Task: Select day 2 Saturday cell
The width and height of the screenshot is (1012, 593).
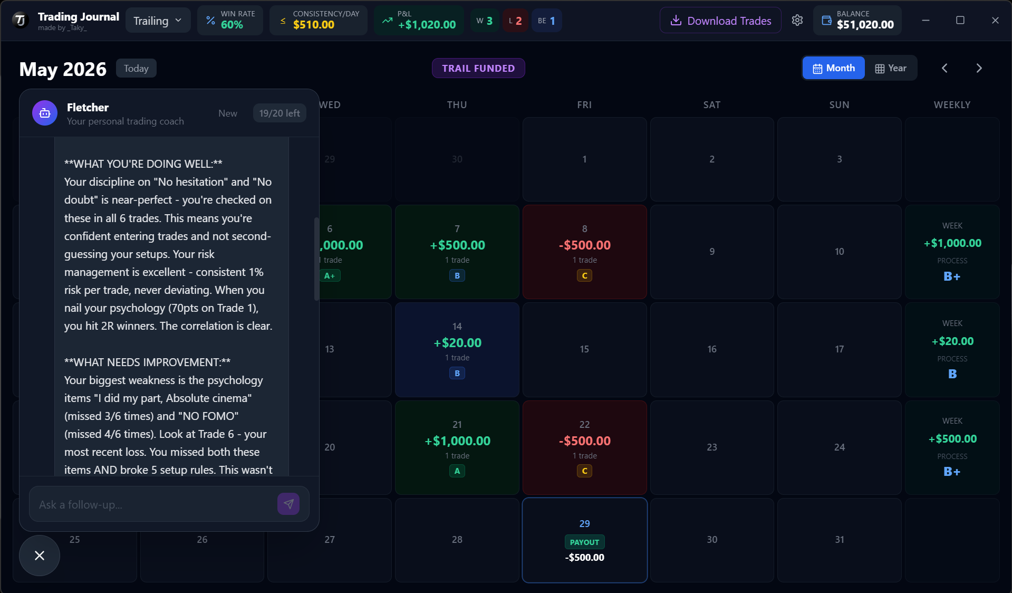Action: [x=712, y=159]
